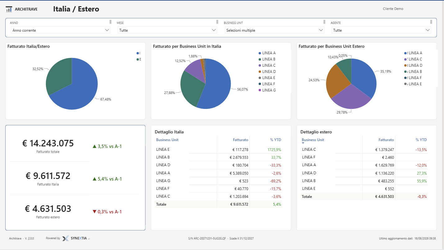Image resolution: width=444 pixels, height=250 pixels.
Task: Select LINEA D legend item in the Italia chart
Action: click(267, 72)
